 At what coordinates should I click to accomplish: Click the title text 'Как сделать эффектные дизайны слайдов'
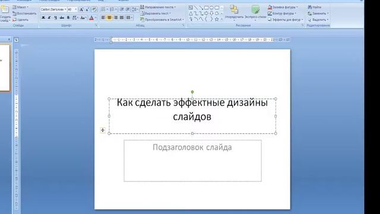(192, 109)
